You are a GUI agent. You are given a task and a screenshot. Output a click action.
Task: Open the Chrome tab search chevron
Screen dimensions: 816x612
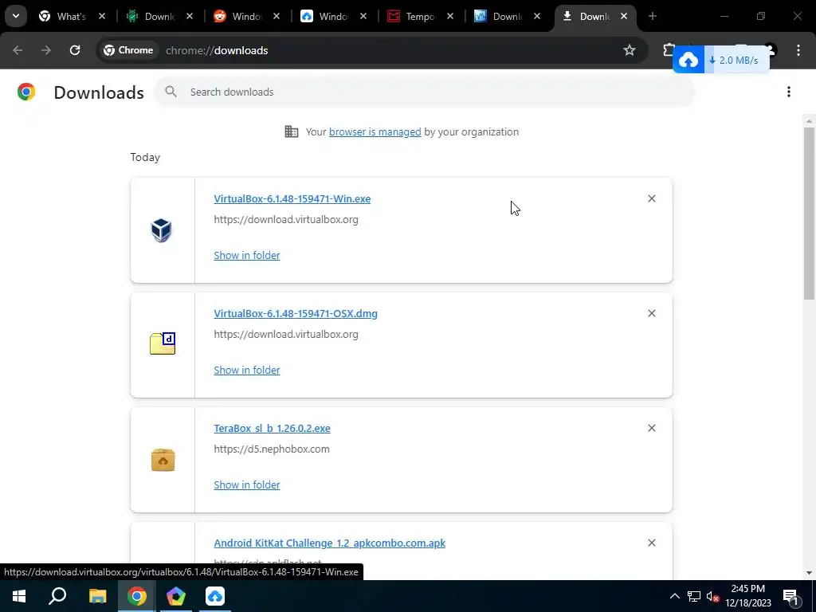pyautogui.click(x=16, y=16)
